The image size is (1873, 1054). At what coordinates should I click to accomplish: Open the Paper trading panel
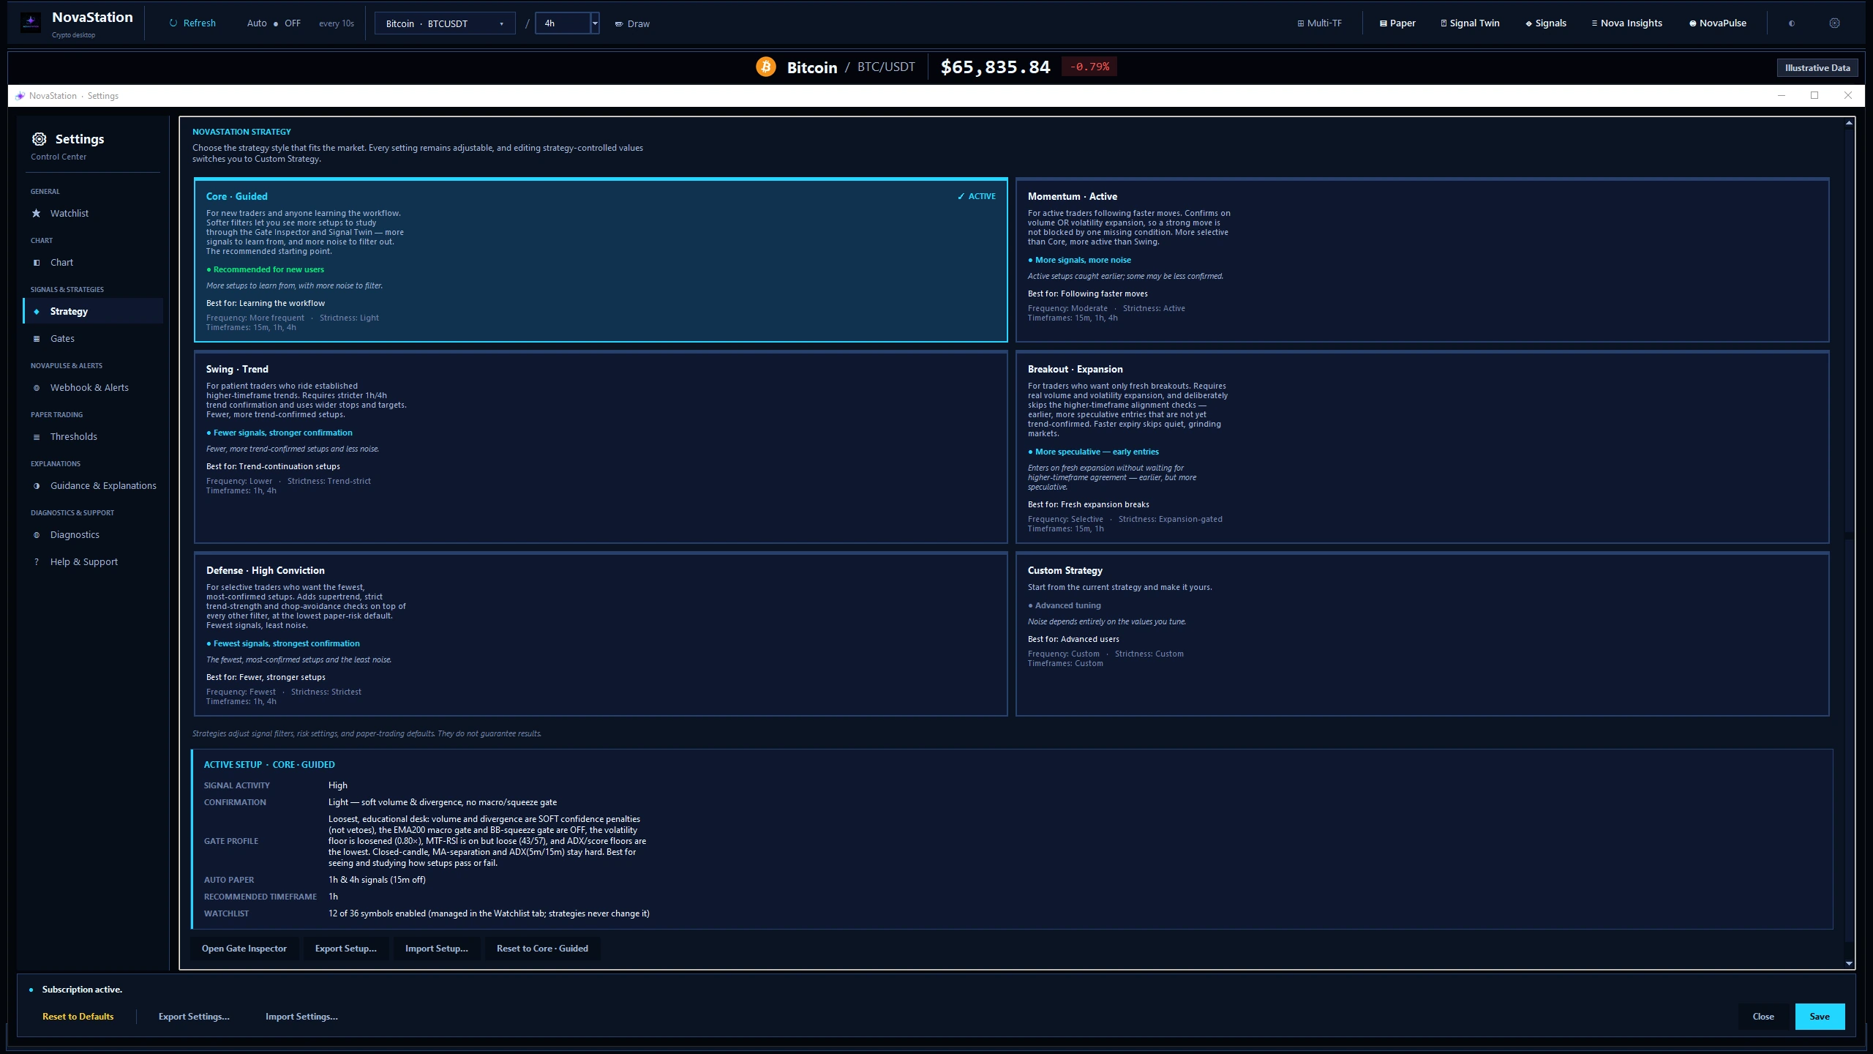(x=1397, y=23)
